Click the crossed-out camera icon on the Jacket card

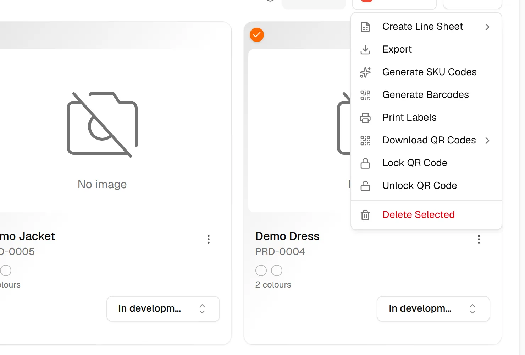[102, 124]
